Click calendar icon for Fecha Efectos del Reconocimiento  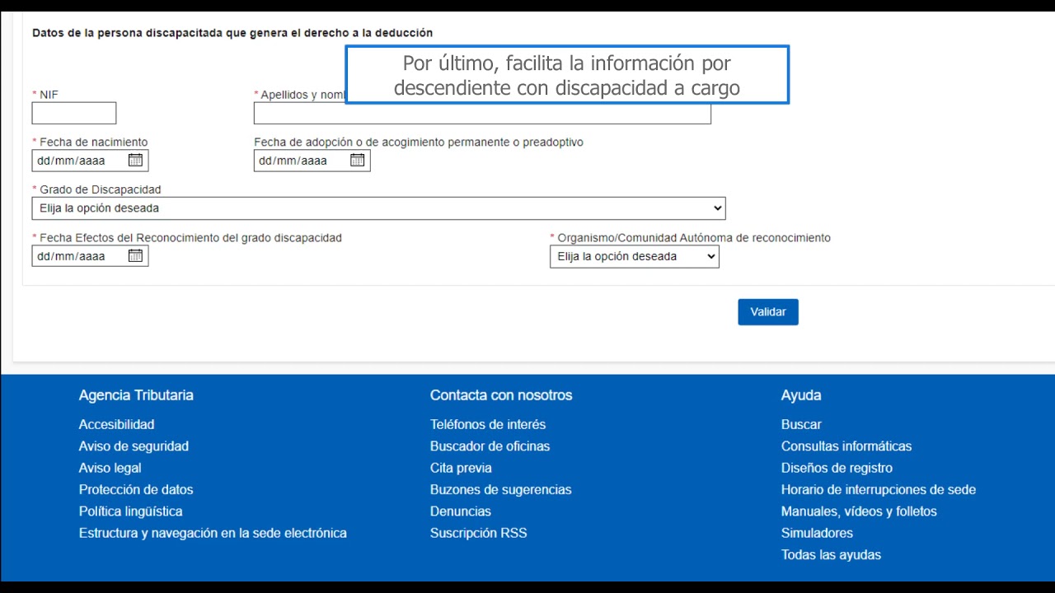click(x=135, y=256)
